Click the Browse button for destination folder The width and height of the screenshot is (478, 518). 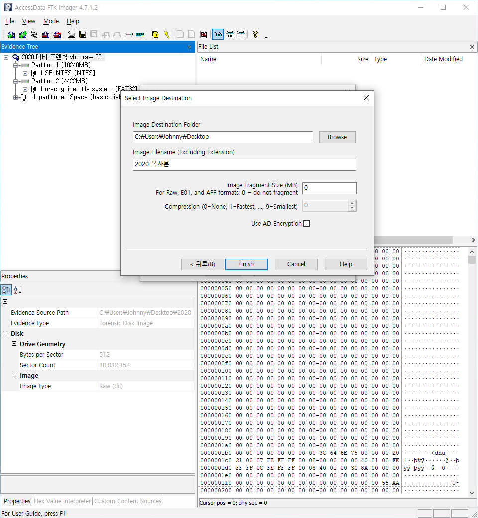tap(337, 137)
